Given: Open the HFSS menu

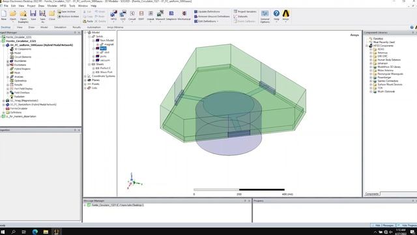Looking at the screenshot, I should [63, 6].
